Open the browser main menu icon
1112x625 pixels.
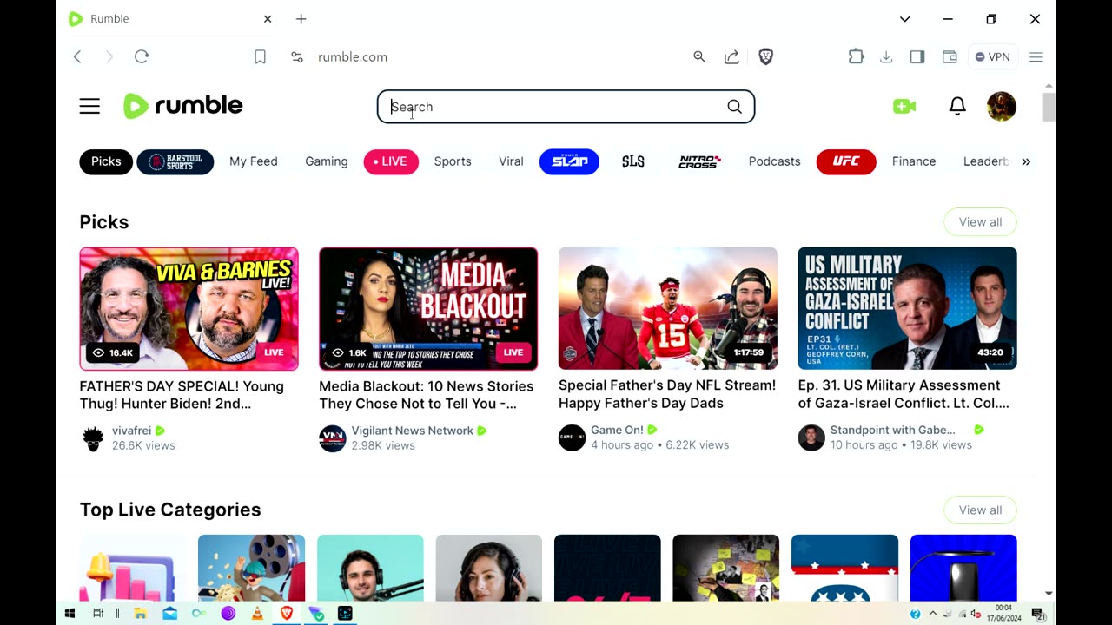[1036, 56]
